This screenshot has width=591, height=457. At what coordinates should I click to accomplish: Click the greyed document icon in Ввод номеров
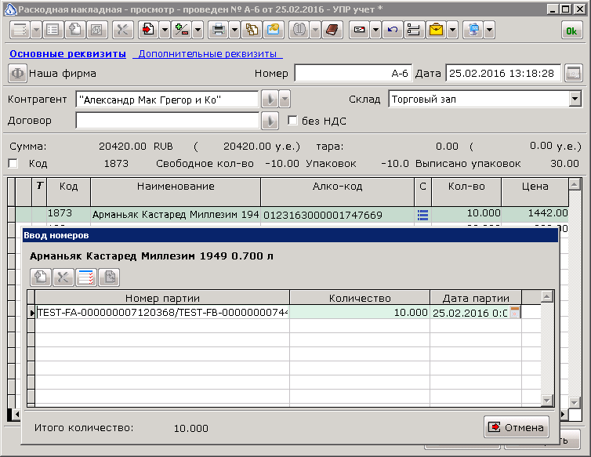(109, 277)
